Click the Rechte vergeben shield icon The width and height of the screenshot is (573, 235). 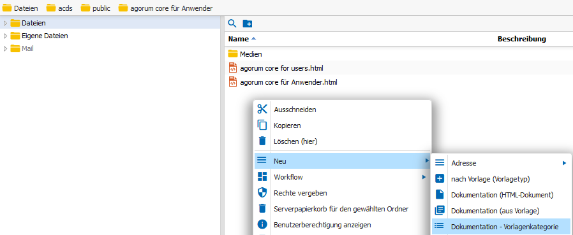(262, 193)
